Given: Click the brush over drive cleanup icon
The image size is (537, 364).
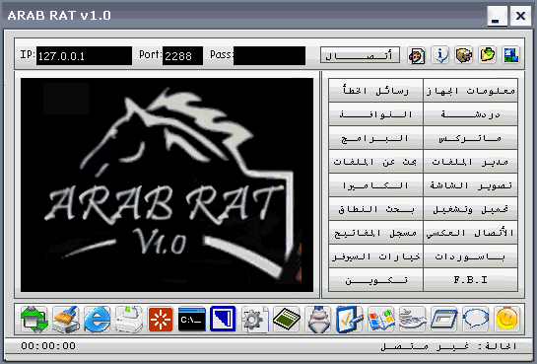Looking at the screenshot, I should 65,320.
